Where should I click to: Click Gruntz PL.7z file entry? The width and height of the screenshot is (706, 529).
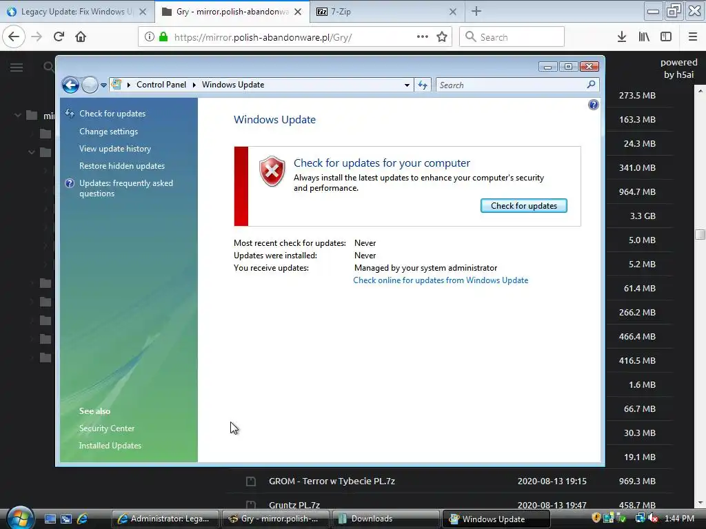294,505
